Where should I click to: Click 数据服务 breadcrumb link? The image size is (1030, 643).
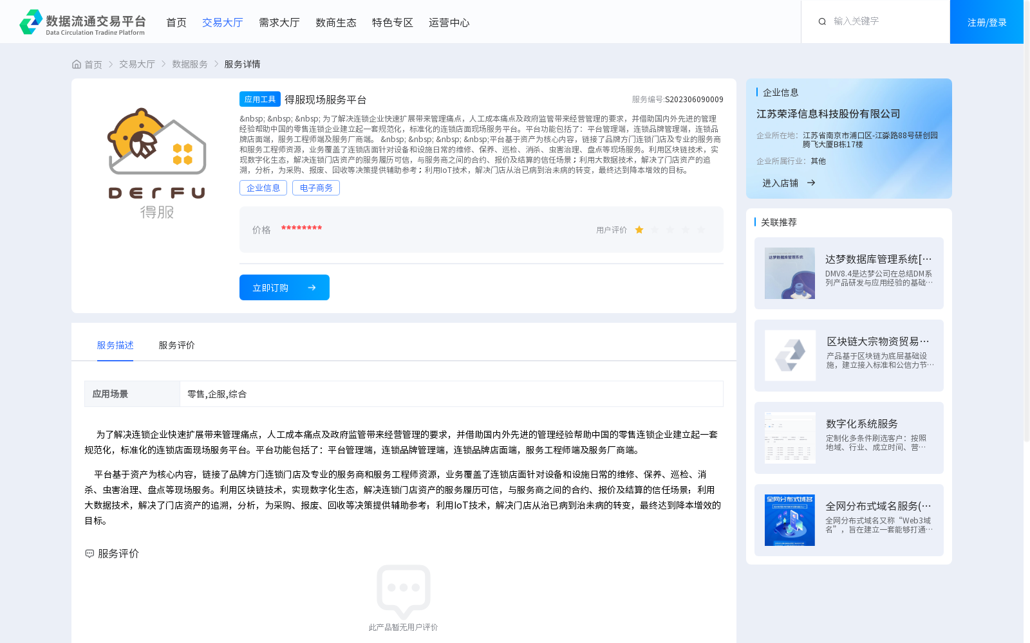(190, 64)
